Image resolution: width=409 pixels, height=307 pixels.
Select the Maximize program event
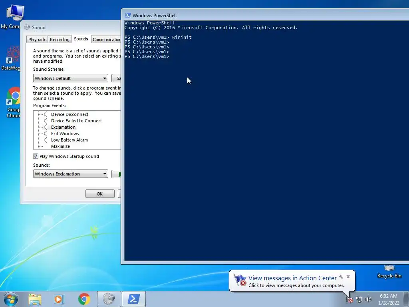tap(61, 146)
